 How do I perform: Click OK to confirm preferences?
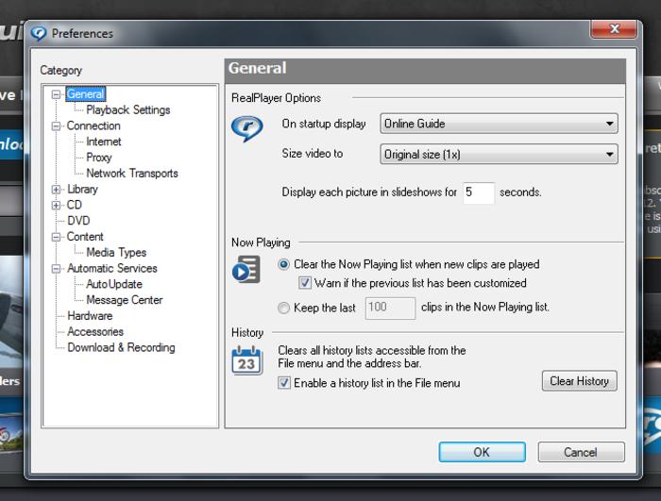(482, 452)
